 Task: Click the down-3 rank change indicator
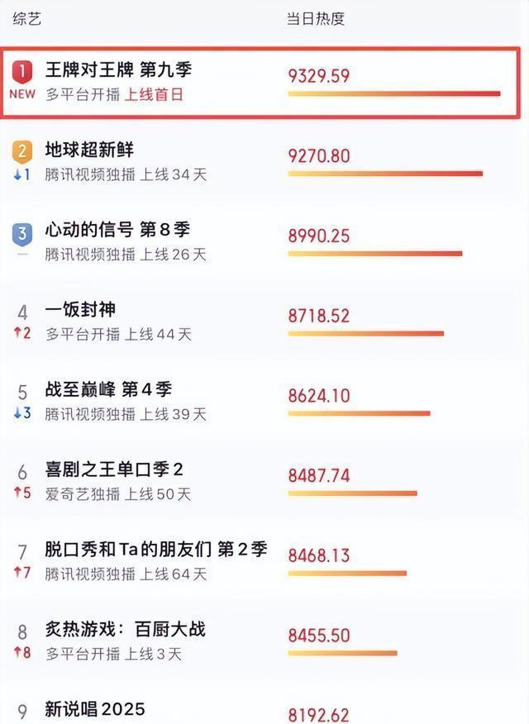coord(22,413)
